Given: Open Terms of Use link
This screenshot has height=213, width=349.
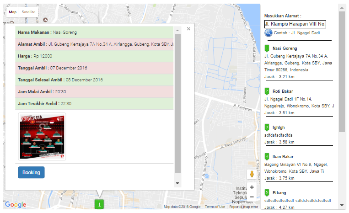Looking at the screenshot, I should 215,207.
